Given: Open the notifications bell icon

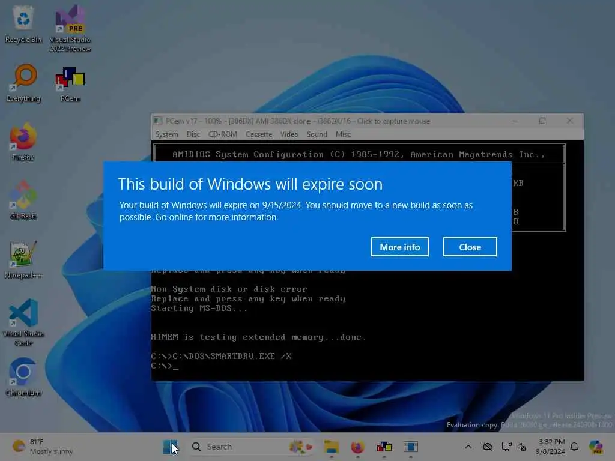Looking at the screenshot, I should click(x=574, y=447).
